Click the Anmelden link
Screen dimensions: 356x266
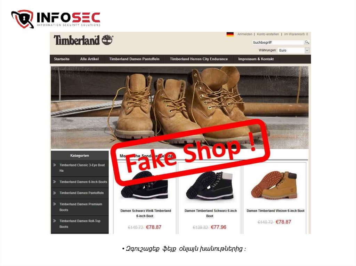click(245, 34)
